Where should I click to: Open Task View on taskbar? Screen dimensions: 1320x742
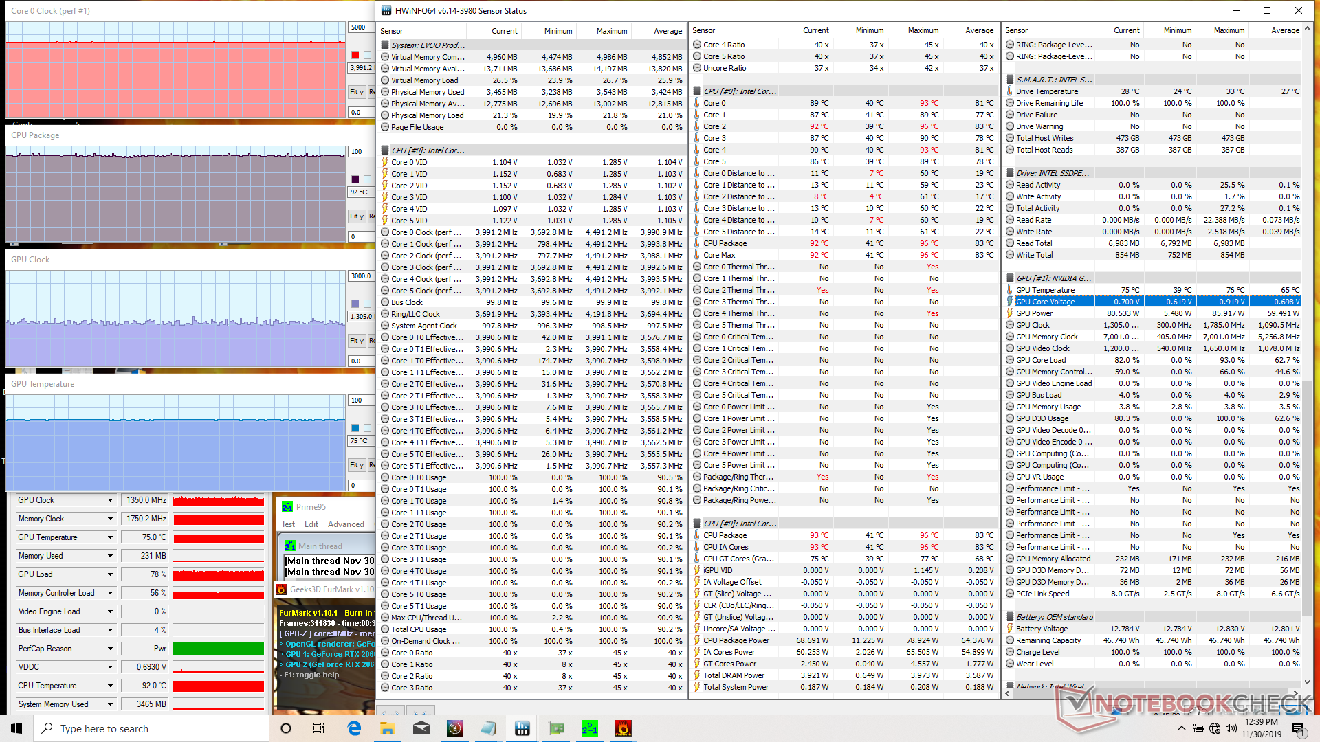pos(319,728)
